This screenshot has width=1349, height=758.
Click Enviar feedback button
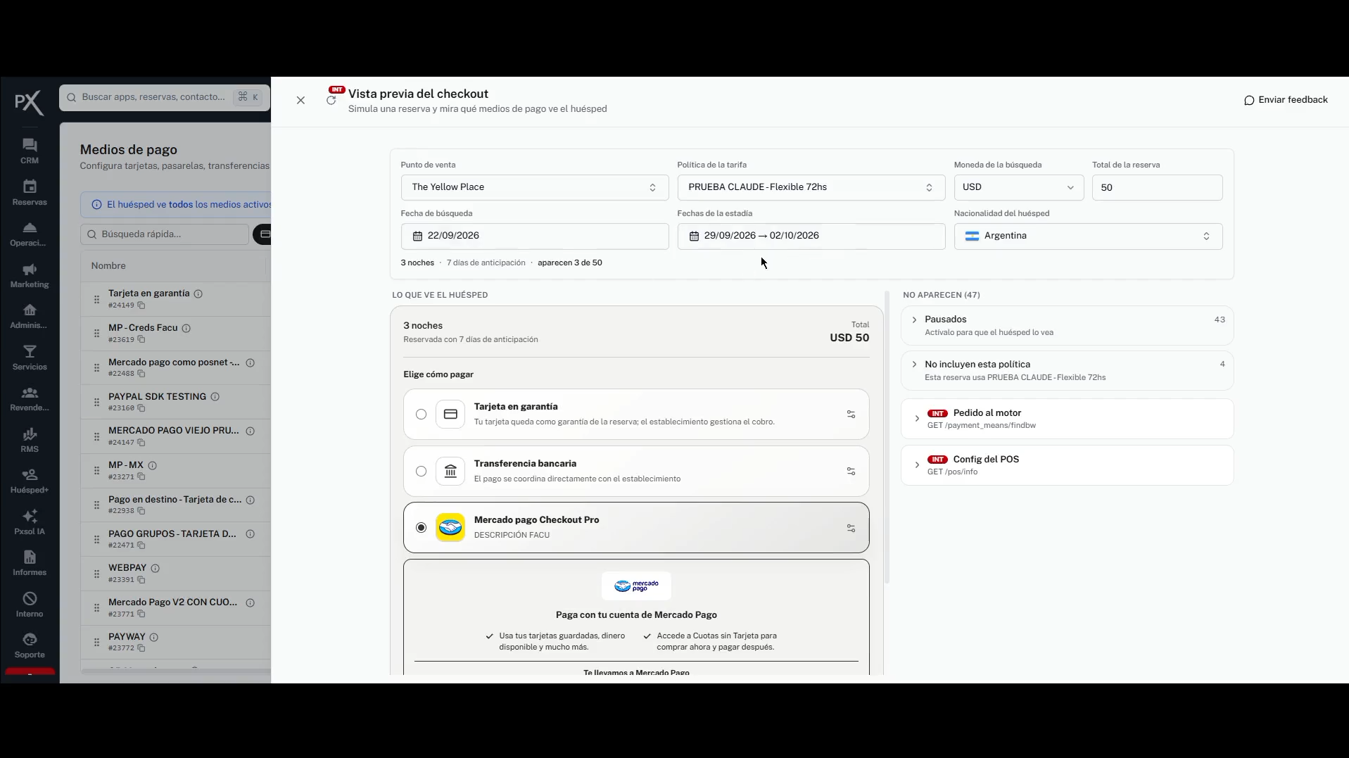click(x=1286, y=100)
